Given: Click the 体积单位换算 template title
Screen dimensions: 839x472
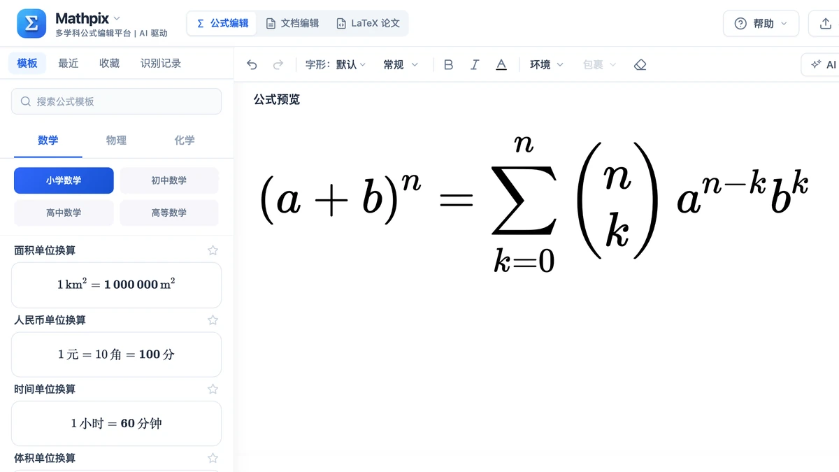Looking at the screenshot, I should [45, 459].
